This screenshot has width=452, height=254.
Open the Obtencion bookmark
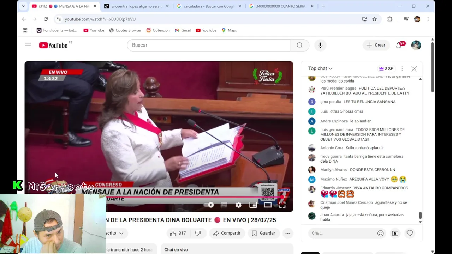(158, 30)
